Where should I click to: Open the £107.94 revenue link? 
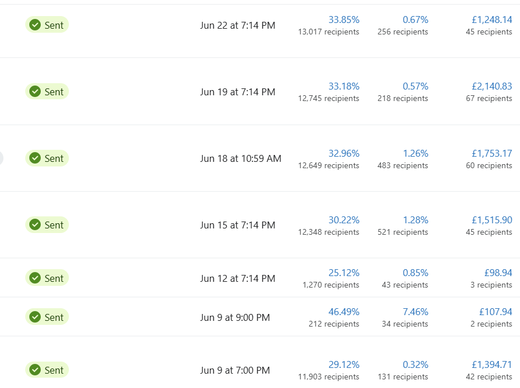[x=495, y=312]
